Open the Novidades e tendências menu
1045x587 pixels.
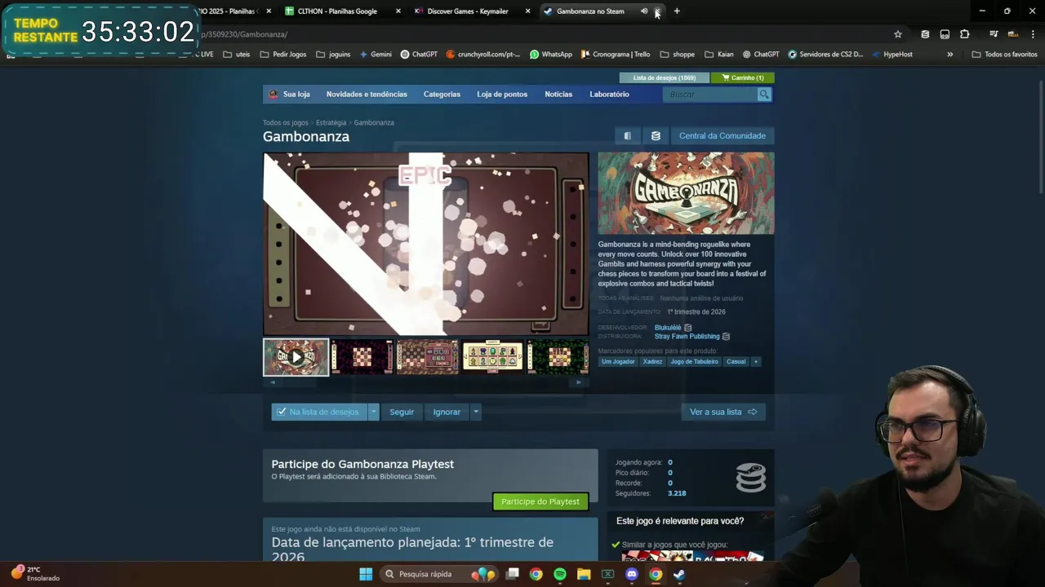367,95
